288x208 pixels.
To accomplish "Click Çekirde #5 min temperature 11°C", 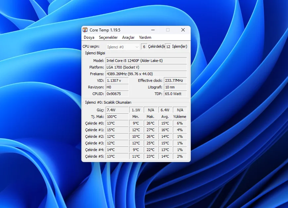I will (136, 156).
